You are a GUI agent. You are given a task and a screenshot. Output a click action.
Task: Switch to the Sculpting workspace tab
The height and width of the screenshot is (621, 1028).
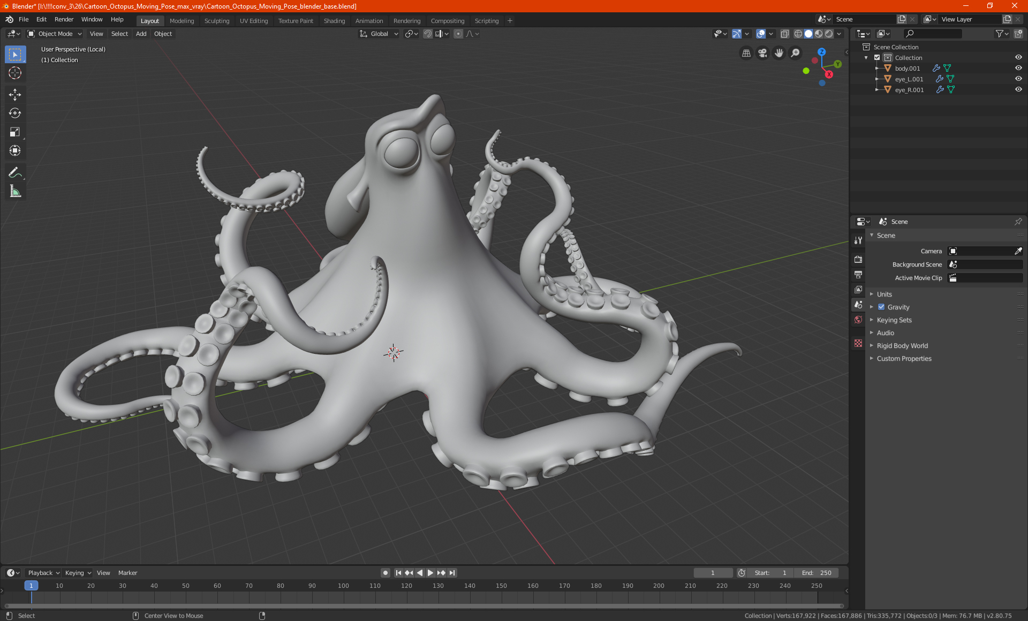tap(216, 21)
